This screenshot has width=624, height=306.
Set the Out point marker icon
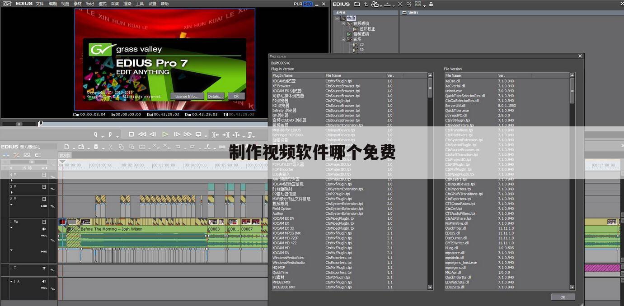coord(110,134)
